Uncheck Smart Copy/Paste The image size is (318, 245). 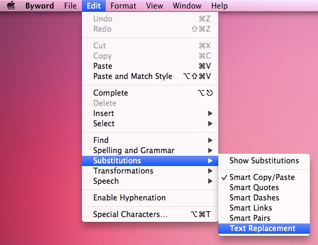[264, 177]
